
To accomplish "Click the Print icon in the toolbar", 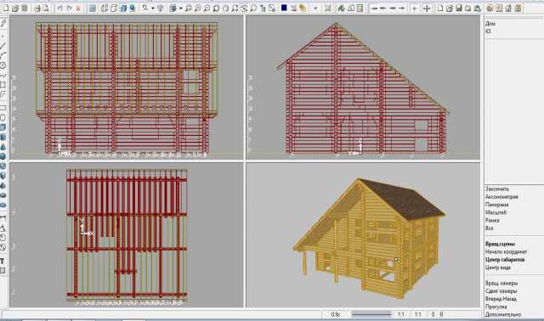I will click(x=37, y=8).
